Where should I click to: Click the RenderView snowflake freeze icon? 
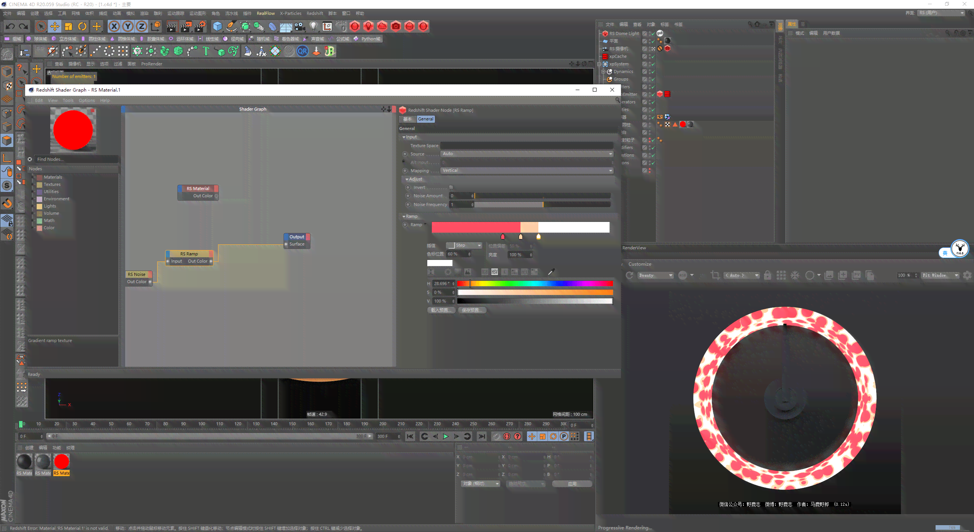point(795,275)
